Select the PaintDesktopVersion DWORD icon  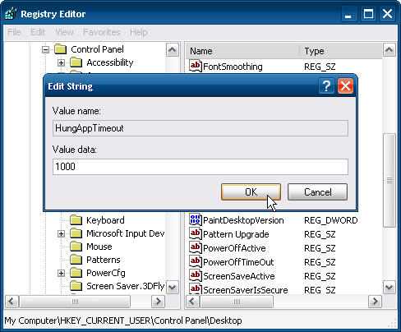pyautogui.click(x=195, y=219)
